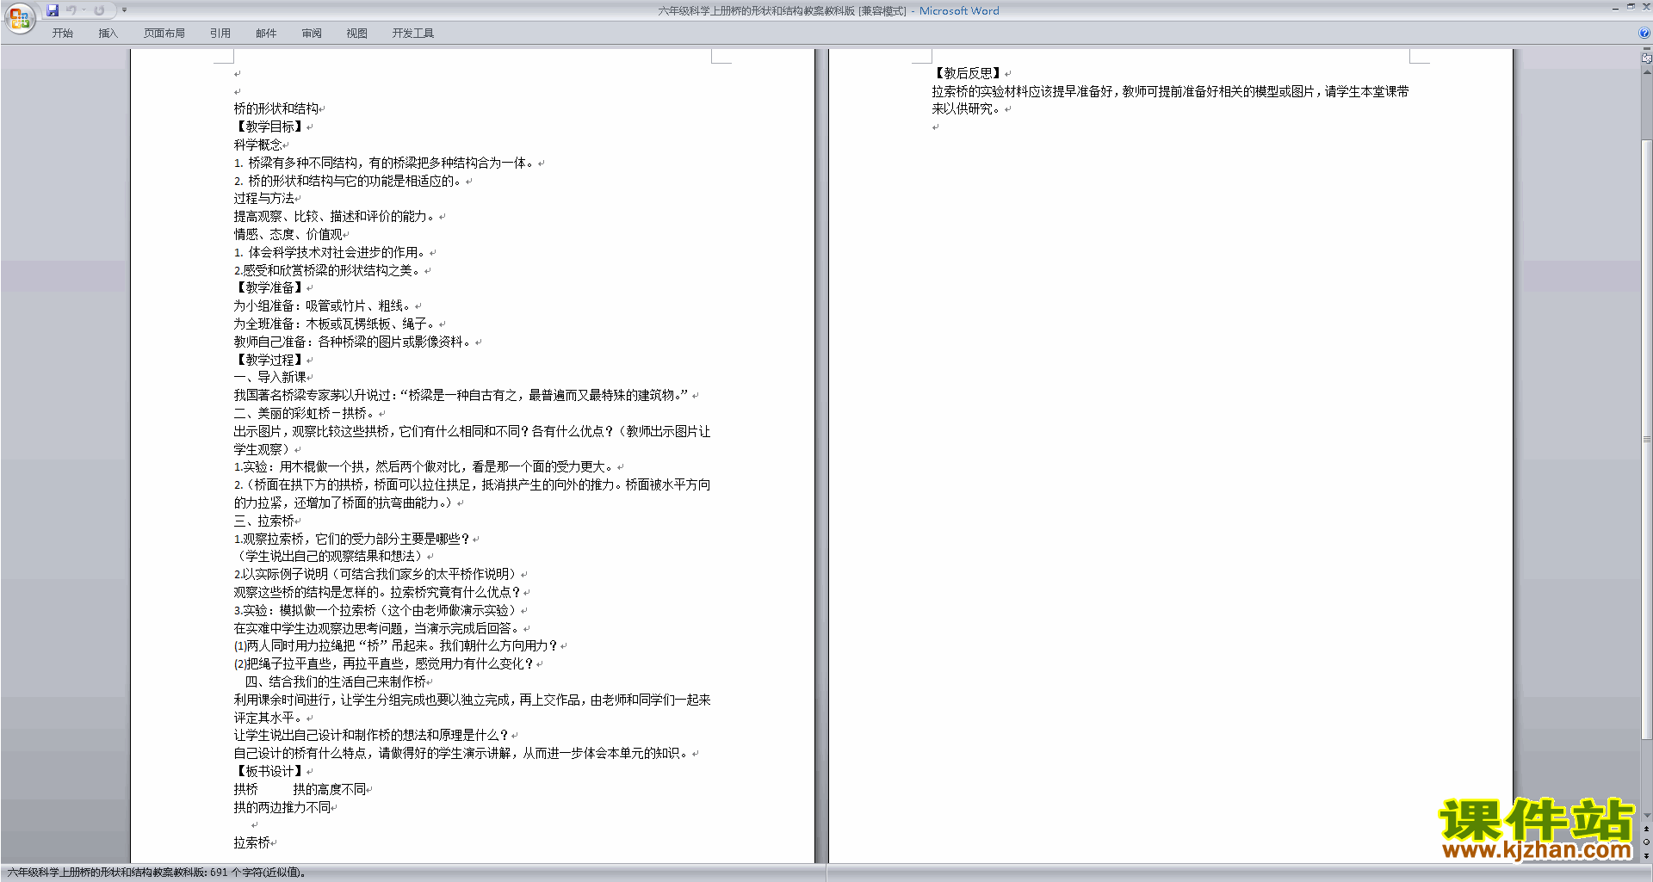Click the split-window handle above the ruler icon
Viewport: 1653px width, 882px height.
[1646, 50]
